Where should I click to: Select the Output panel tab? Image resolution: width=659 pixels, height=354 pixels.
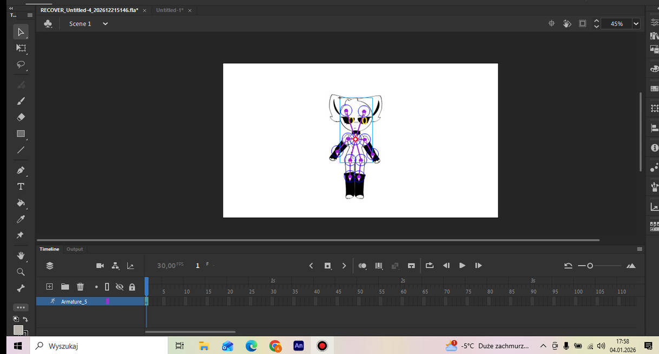click(75, 249)
